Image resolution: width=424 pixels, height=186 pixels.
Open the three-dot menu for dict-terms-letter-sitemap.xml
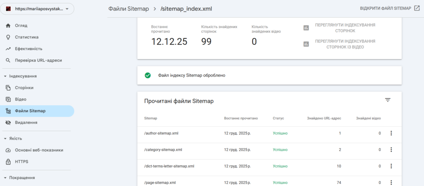(x=391, y=166)
